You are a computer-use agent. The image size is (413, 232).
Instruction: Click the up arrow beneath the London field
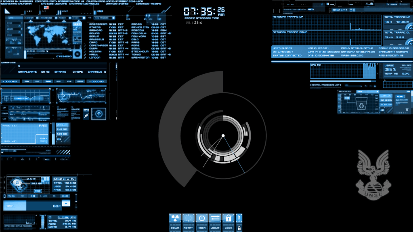tap(31, 21)
